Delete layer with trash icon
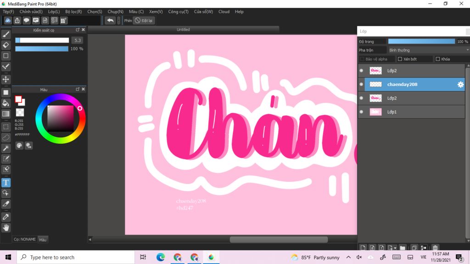The height and width of the screenshot is (264, 470). (435, 248)
